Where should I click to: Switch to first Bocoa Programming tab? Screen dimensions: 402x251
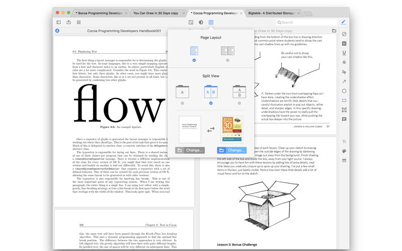pyautogui.click(x=99, y=13)
